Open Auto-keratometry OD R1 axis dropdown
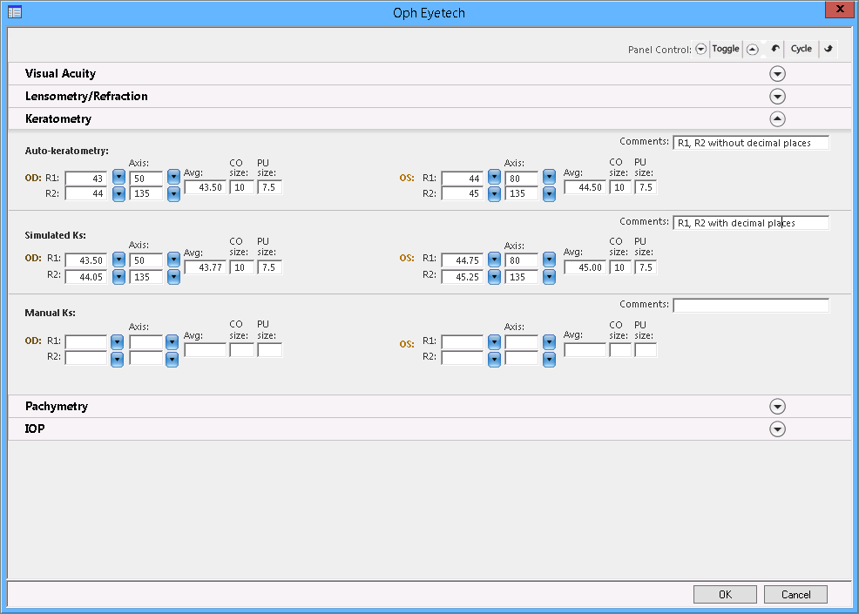 coord(173,177)
